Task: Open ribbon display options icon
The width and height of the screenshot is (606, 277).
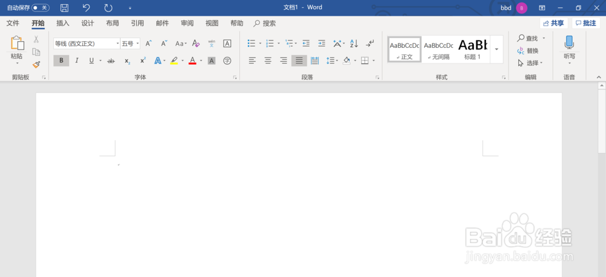Action: 542,8
